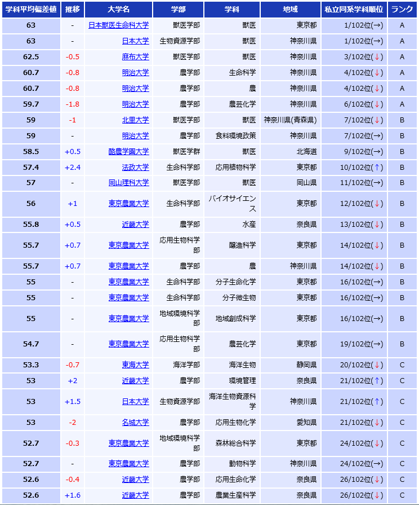Click the 私立同系学科順位 column header
419x505 pixels.
[354, 10]
